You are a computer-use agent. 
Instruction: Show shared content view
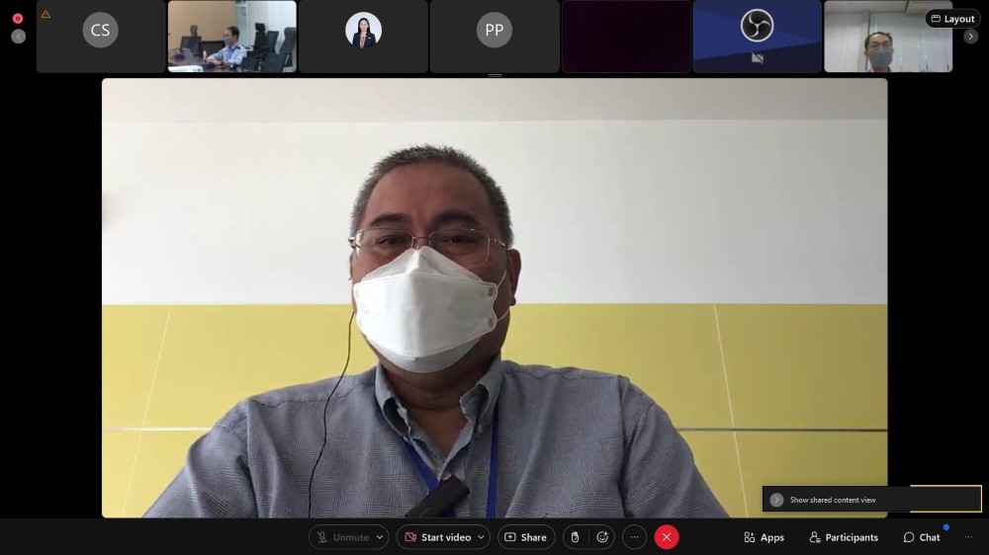coord(833,501)
